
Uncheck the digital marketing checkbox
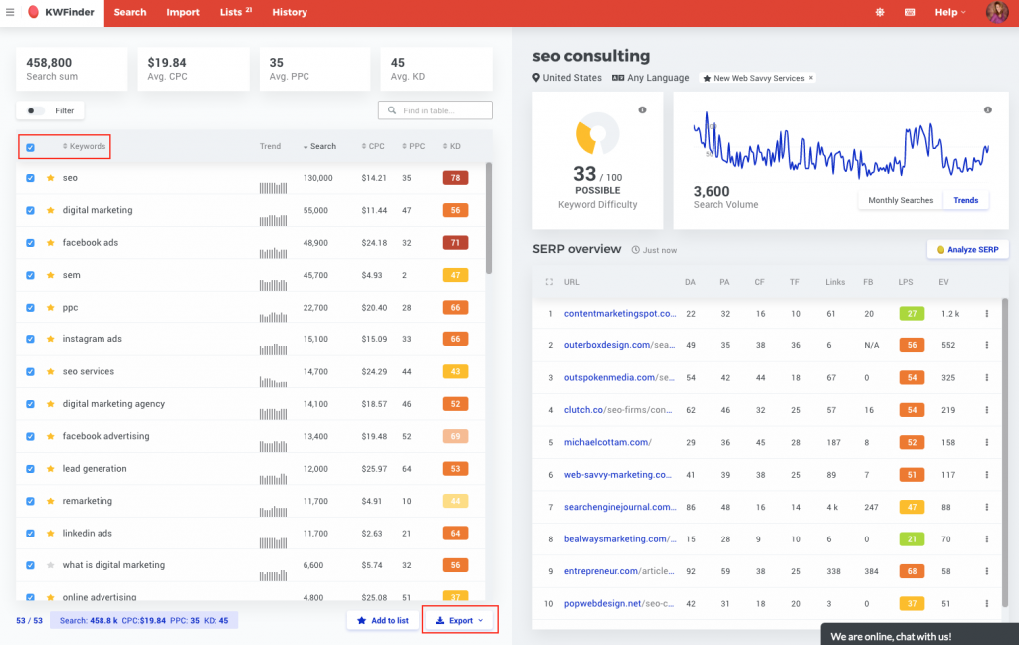click(x=31, y=211)
